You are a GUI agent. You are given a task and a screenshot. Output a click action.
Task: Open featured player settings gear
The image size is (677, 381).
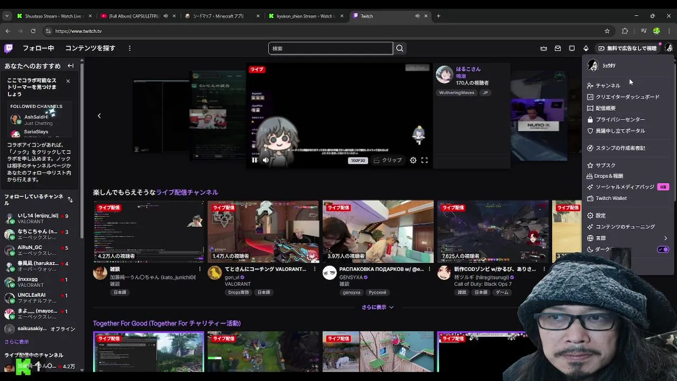pos(413,160)
